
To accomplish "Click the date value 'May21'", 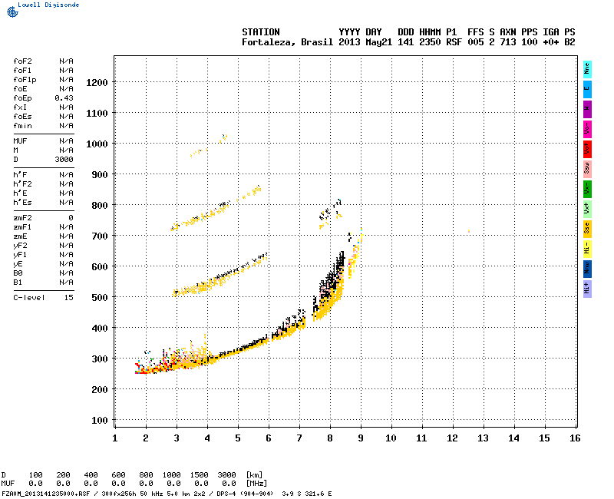I will tap(378, 42).
